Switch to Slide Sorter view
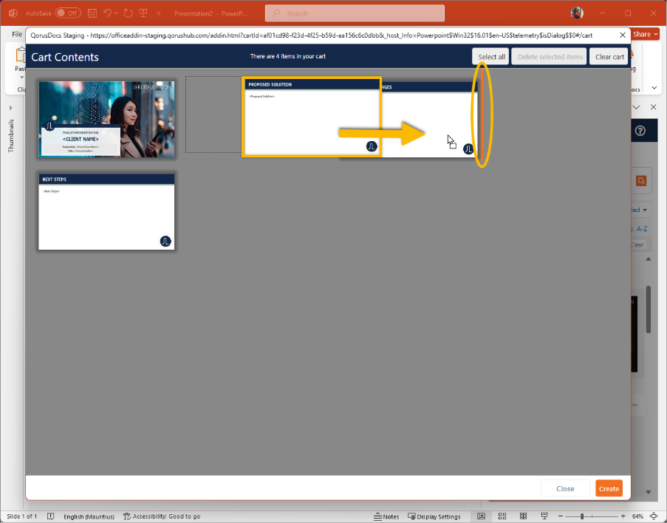The height and width of the screenshot is (523, 667). 503,516
